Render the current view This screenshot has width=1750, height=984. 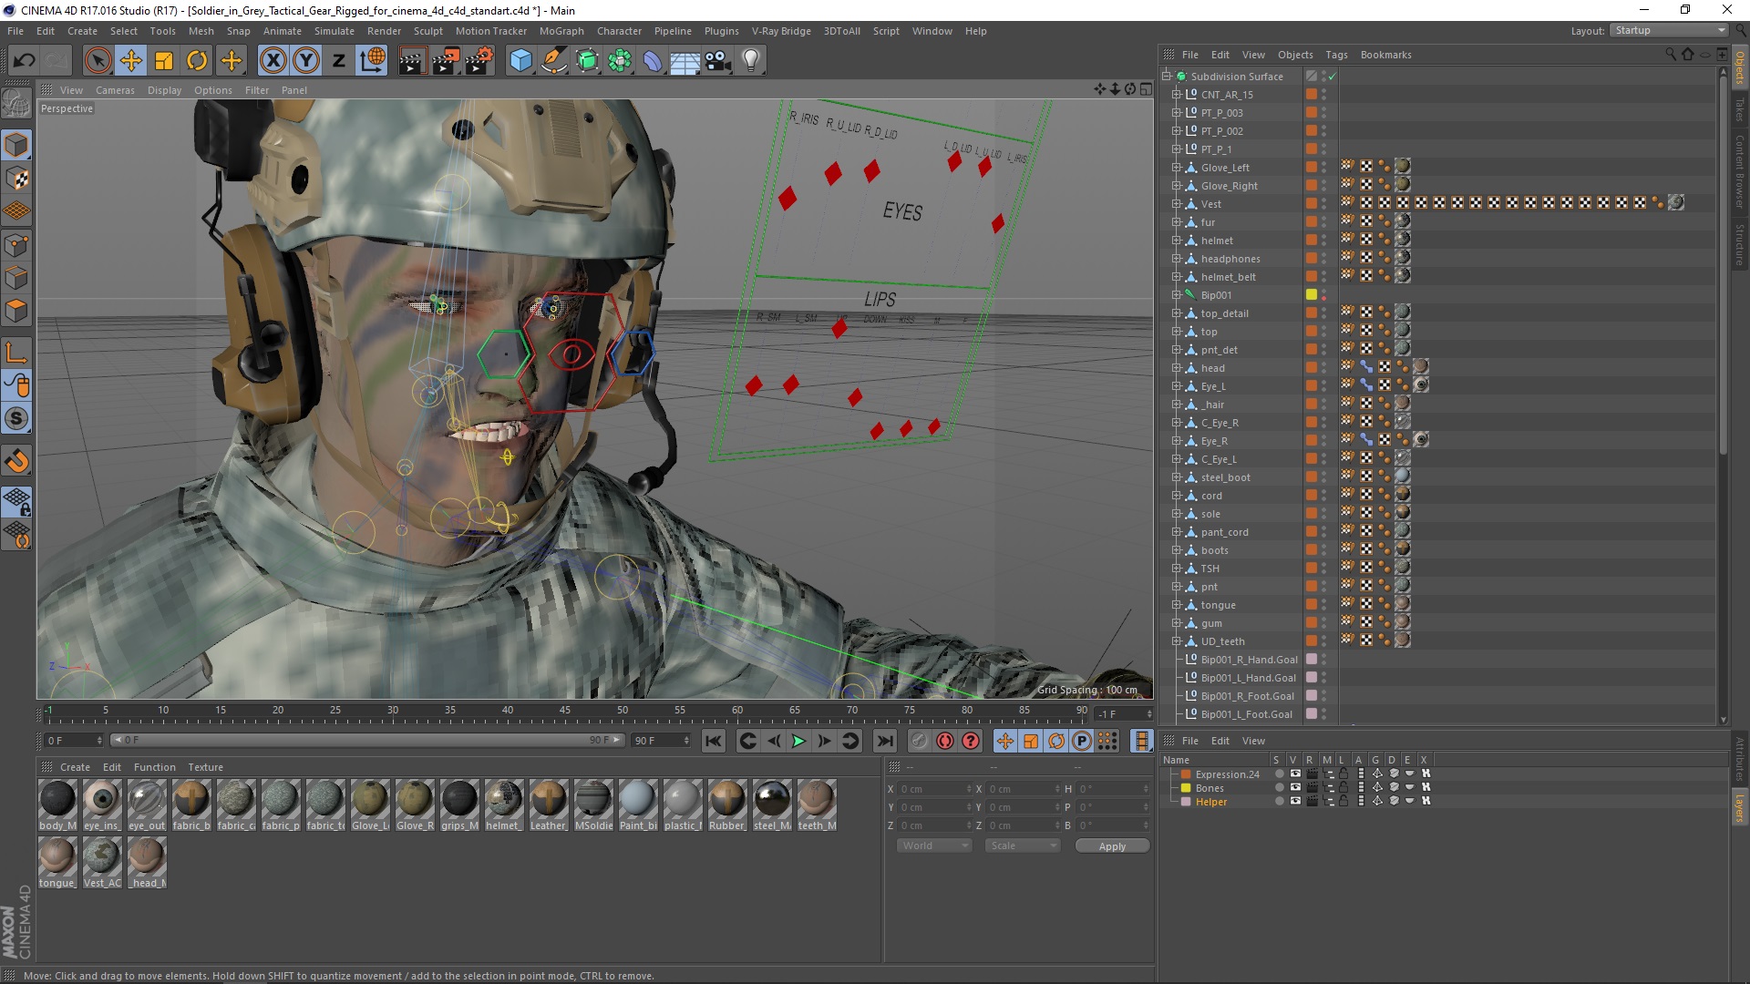412,61
